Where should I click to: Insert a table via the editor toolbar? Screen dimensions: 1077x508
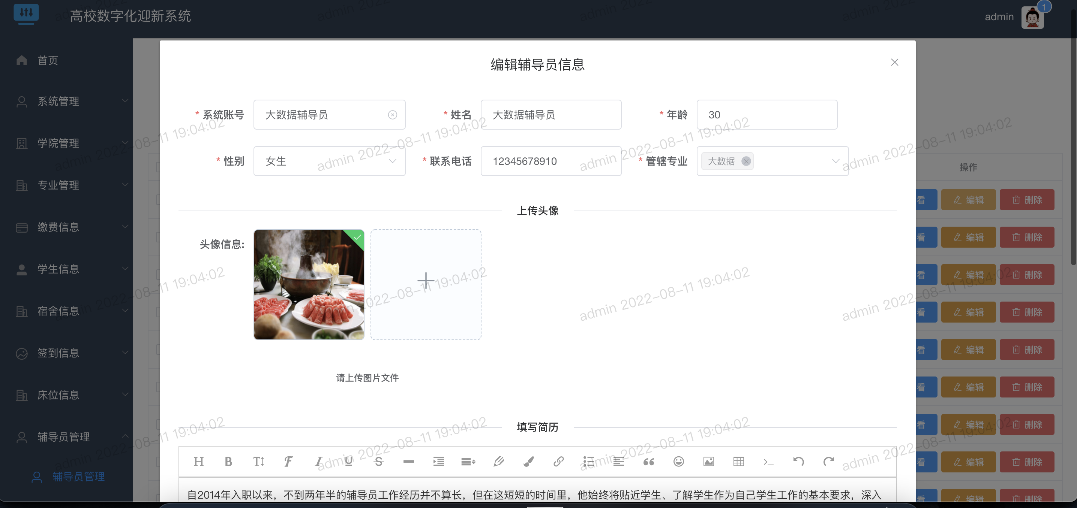pyautogui.click(x=739, y=462)
